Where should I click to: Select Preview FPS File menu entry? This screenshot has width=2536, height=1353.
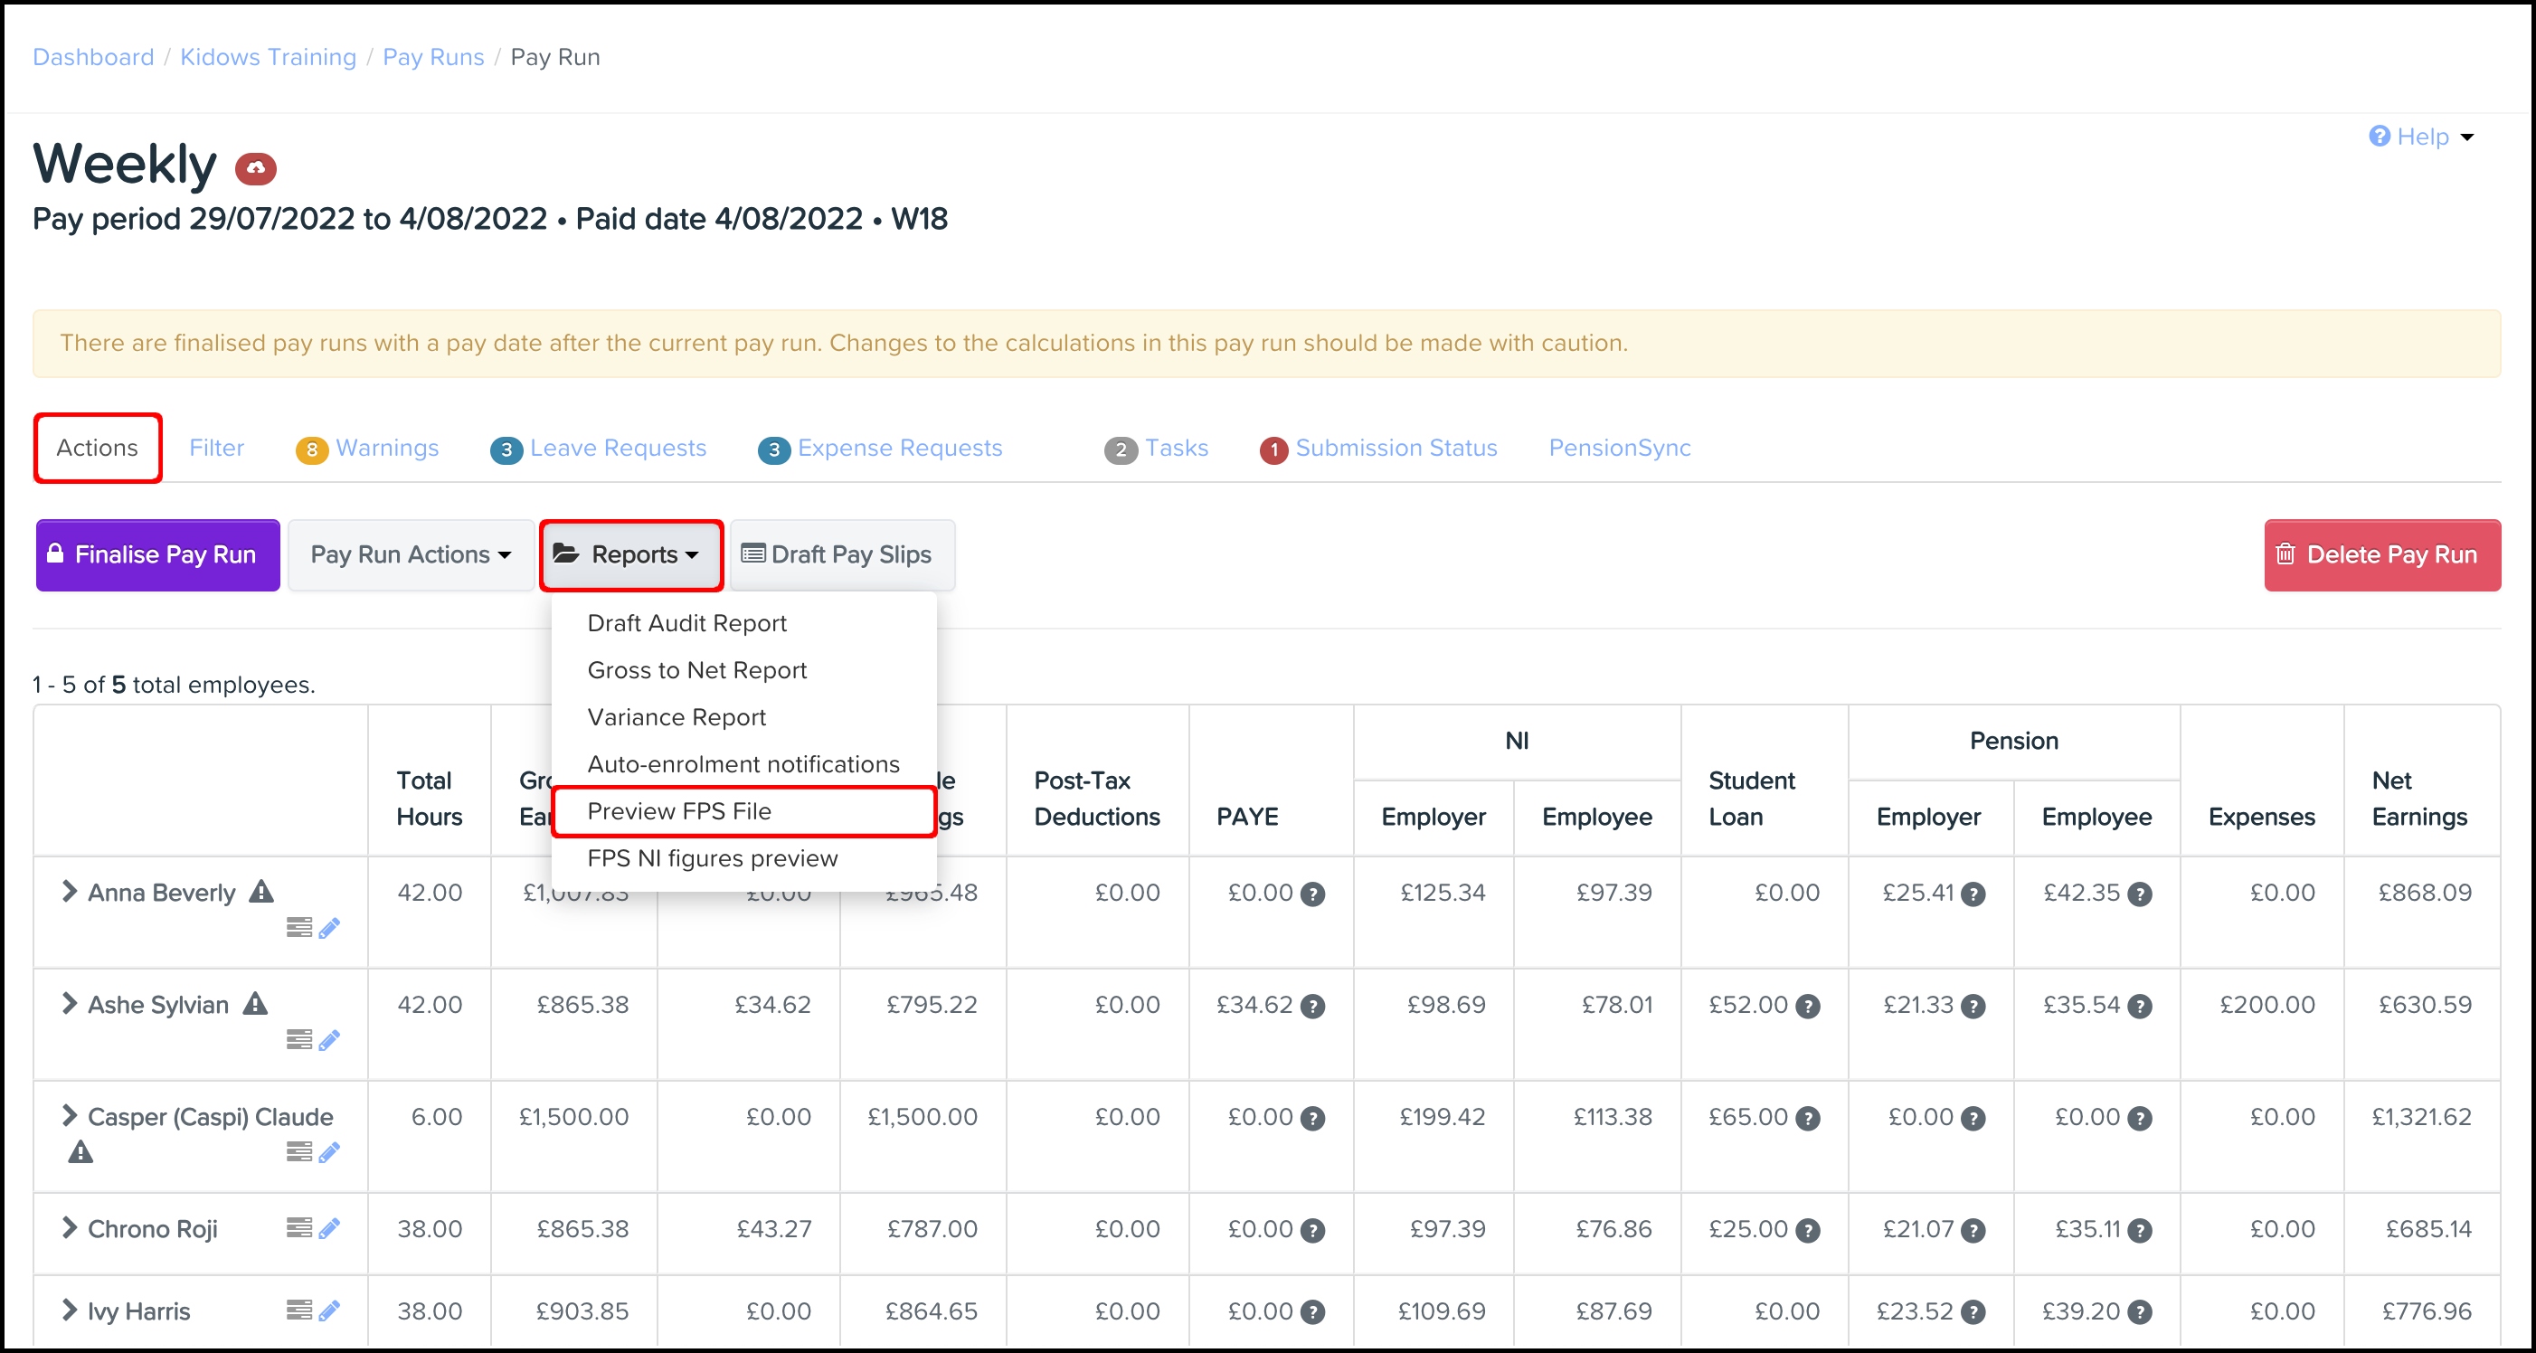coord(679,811)
